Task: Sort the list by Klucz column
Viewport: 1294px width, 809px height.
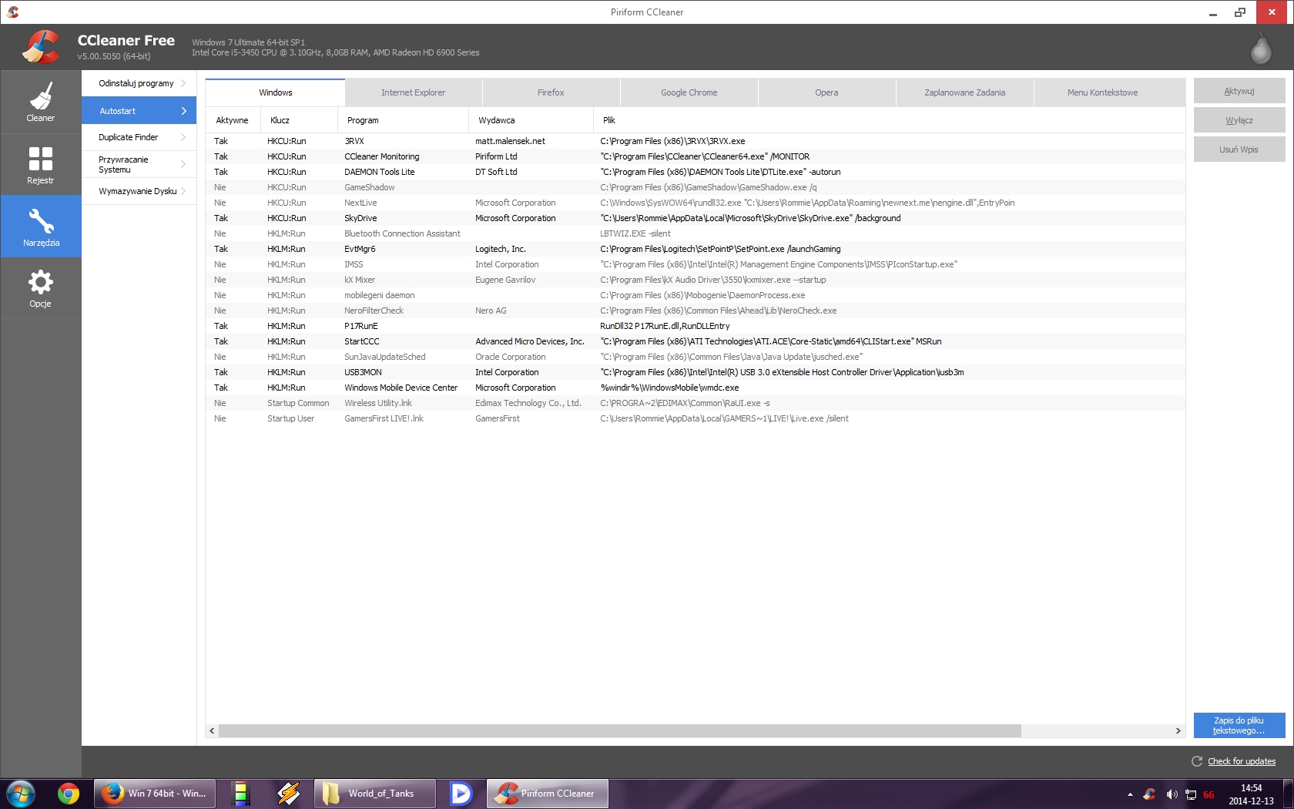Action: (x=299, y=120)
